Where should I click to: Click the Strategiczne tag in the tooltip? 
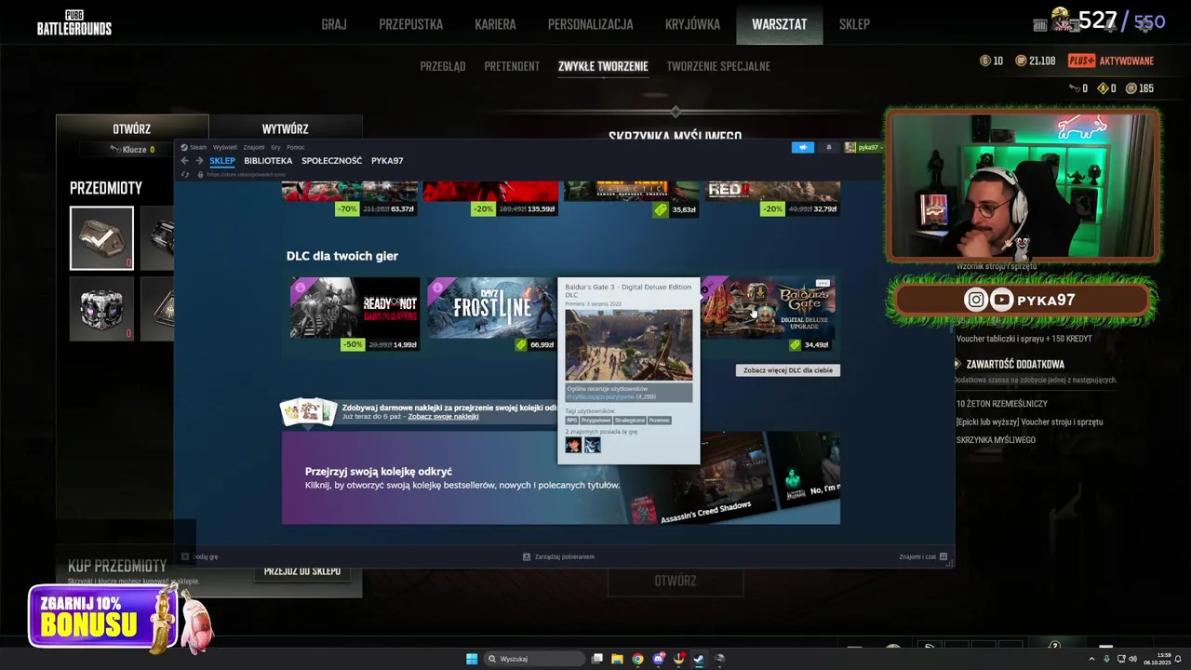tap(629, 420)
